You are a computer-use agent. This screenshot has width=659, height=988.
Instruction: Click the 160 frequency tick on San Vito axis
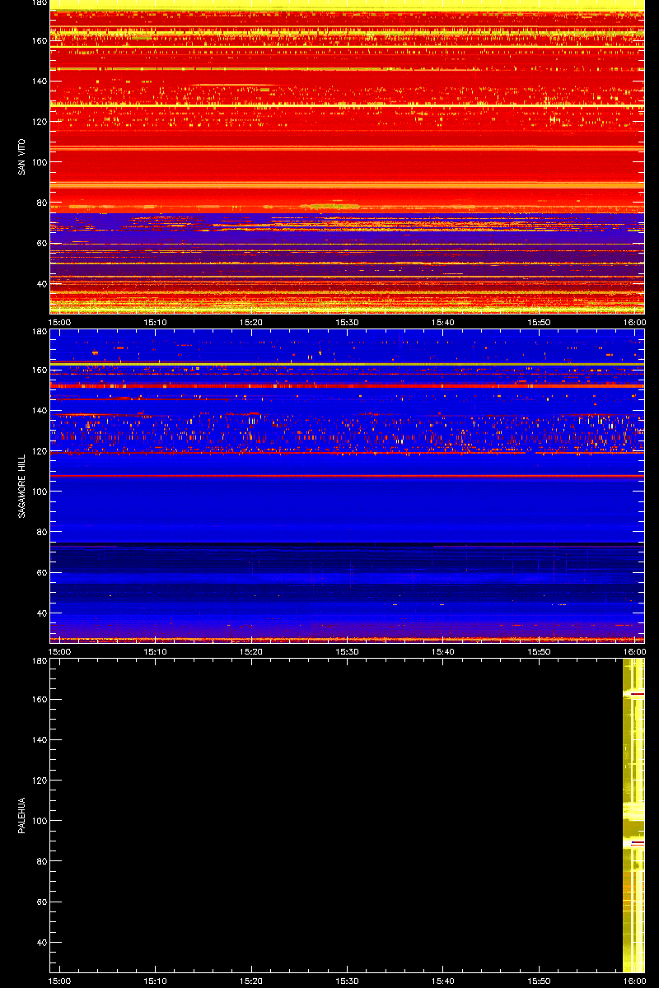pyautogui.click(x=39, y=40)
